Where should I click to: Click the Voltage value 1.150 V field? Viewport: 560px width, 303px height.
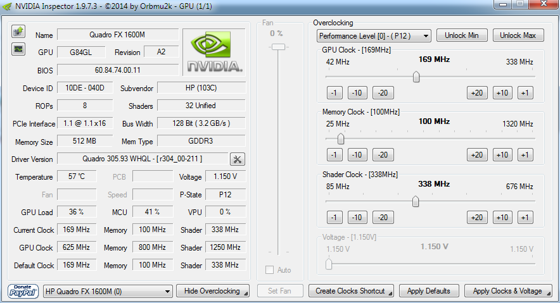click(x=226, y=176)
